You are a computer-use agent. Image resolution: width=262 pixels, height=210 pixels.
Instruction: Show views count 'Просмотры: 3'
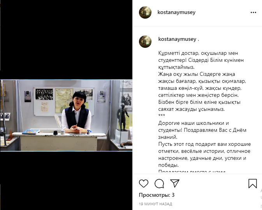156,195
